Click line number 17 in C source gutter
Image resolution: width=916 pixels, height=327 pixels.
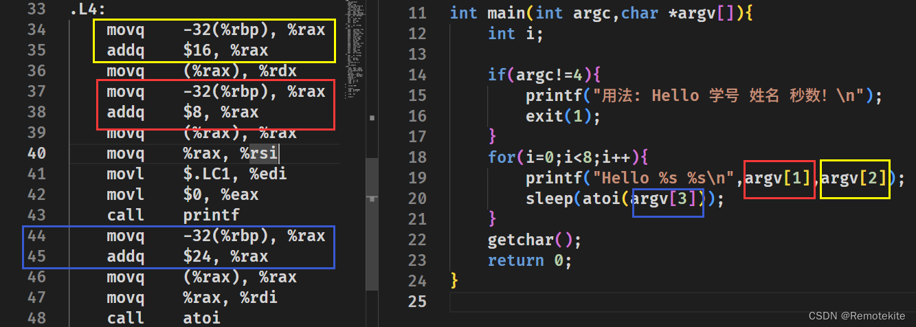tap(417, 137)
